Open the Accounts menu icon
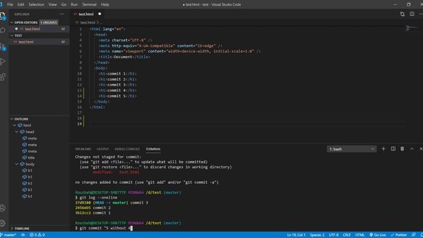The width and height of the screenshot is (423, 238). coord(3,208)
